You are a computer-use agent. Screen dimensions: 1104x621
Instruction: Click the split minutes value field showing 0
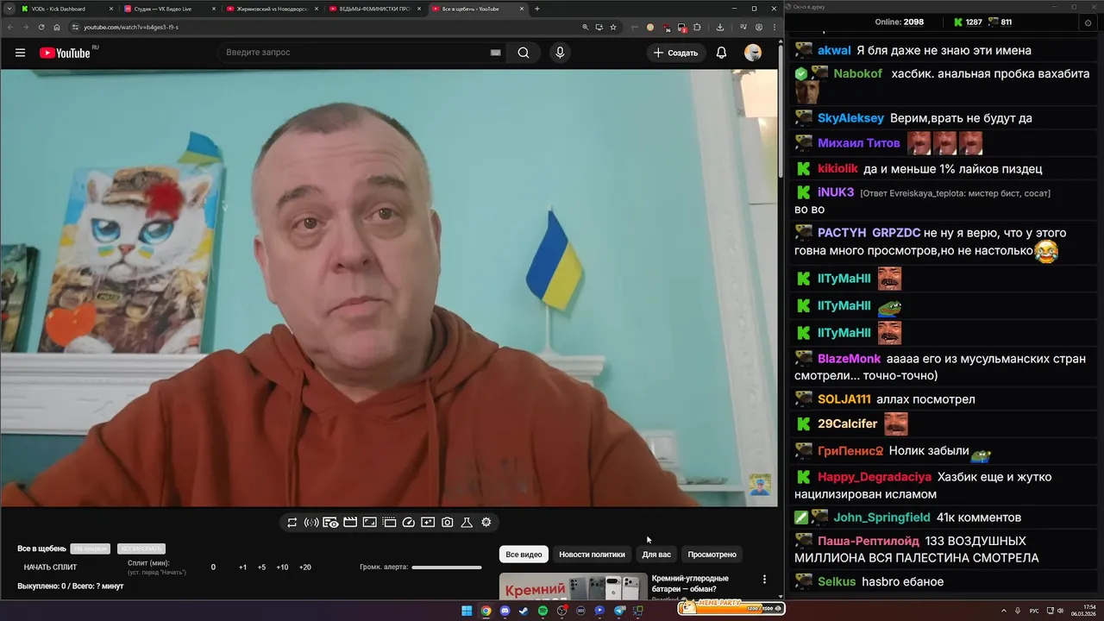pos(213,568)
